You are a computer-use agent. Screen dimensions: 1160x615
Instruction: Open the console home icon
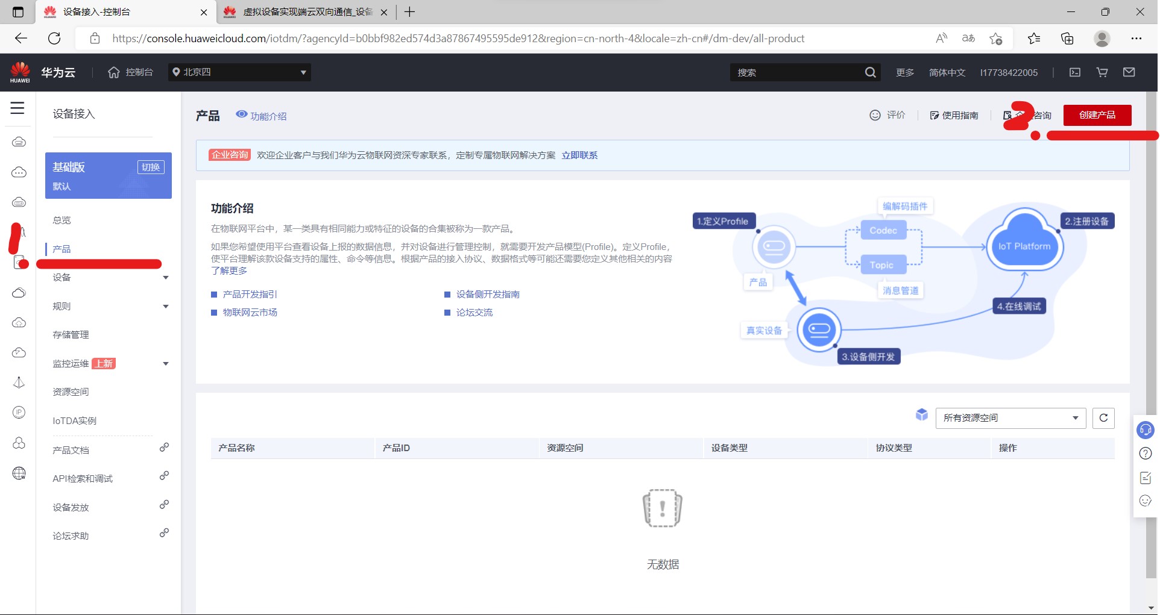(114, 72)
